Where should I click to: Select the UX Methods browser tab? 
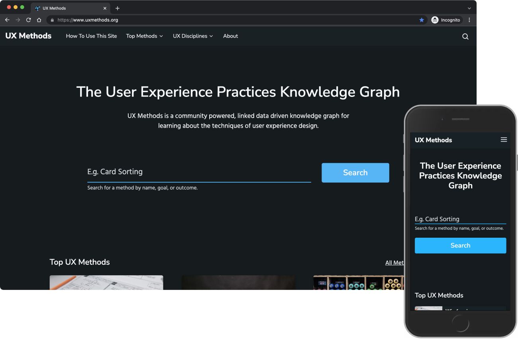[x=71, y=8]
